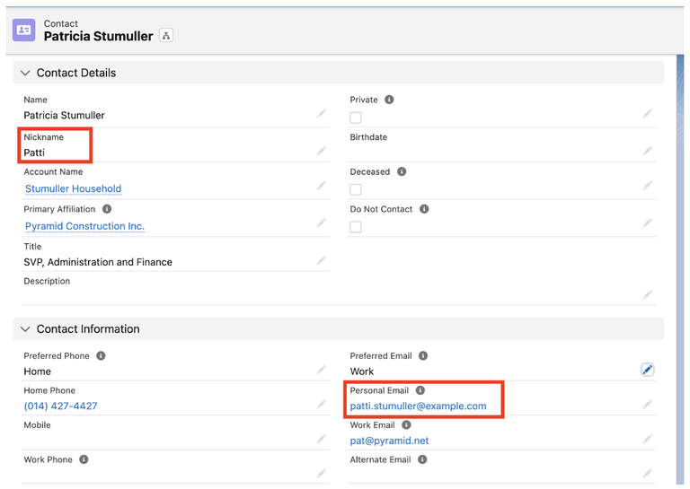Edit Title field using pencil icon
Screen dimensions: 690x489
(322, 261)
